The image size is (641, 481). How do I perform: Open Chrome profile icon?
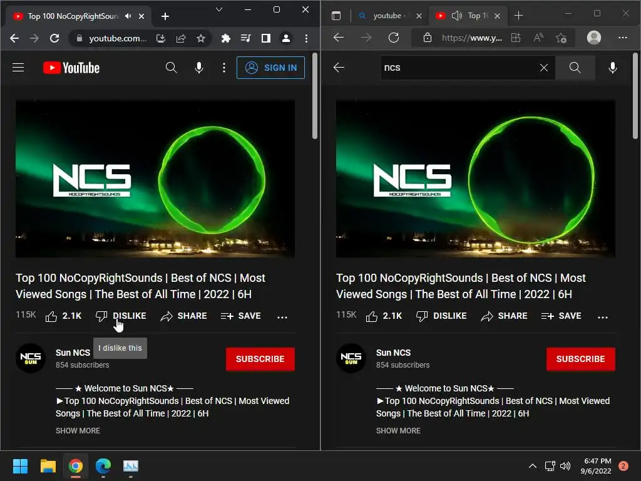click(285, 38)
